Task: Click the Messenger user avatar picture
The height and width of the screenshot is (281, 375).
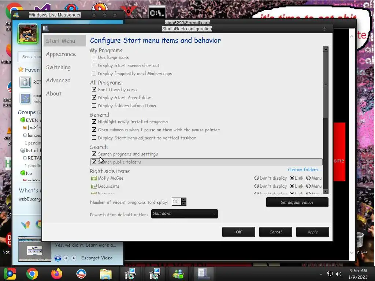Action: pyautogui.click(x=28, y=34)
